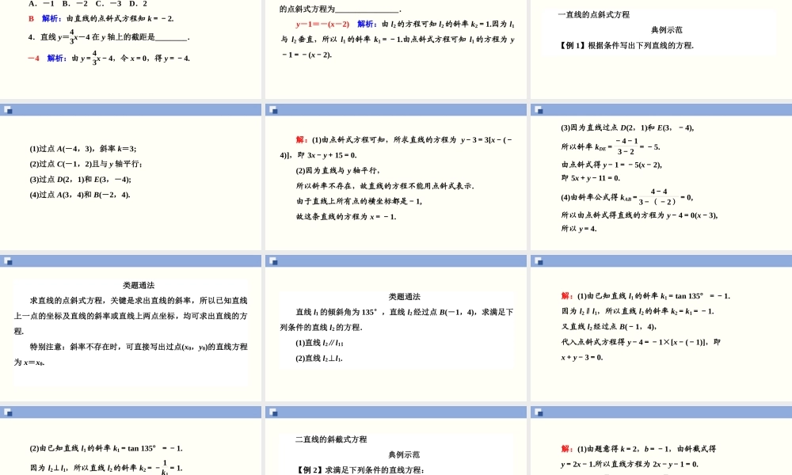This screenshot has height=475, width=792.
Task: Click the header icon above the 二直线的斜截式方程 slide
Action: tap(274, 412)
